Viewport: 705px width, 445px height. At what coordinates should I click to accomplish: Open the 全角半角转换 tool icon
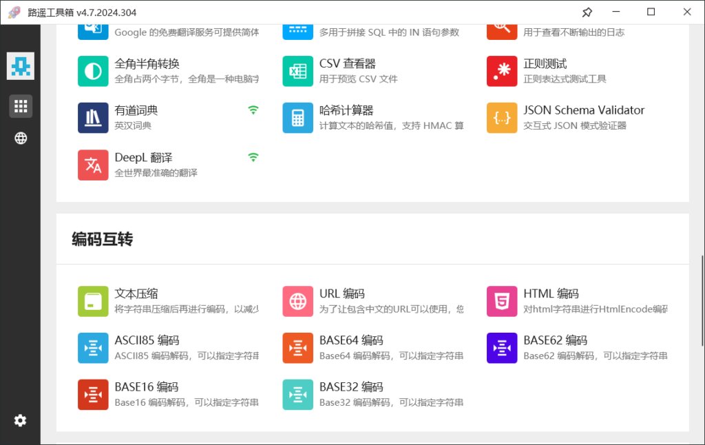click(x=93, y=71)
